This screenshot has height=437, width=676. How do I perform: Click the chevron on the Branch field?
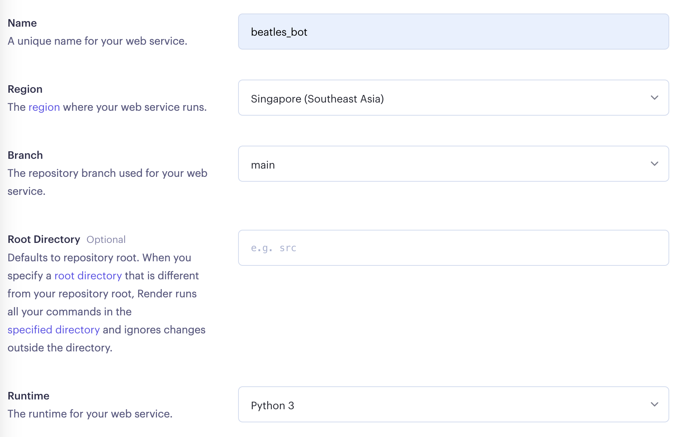655,164
